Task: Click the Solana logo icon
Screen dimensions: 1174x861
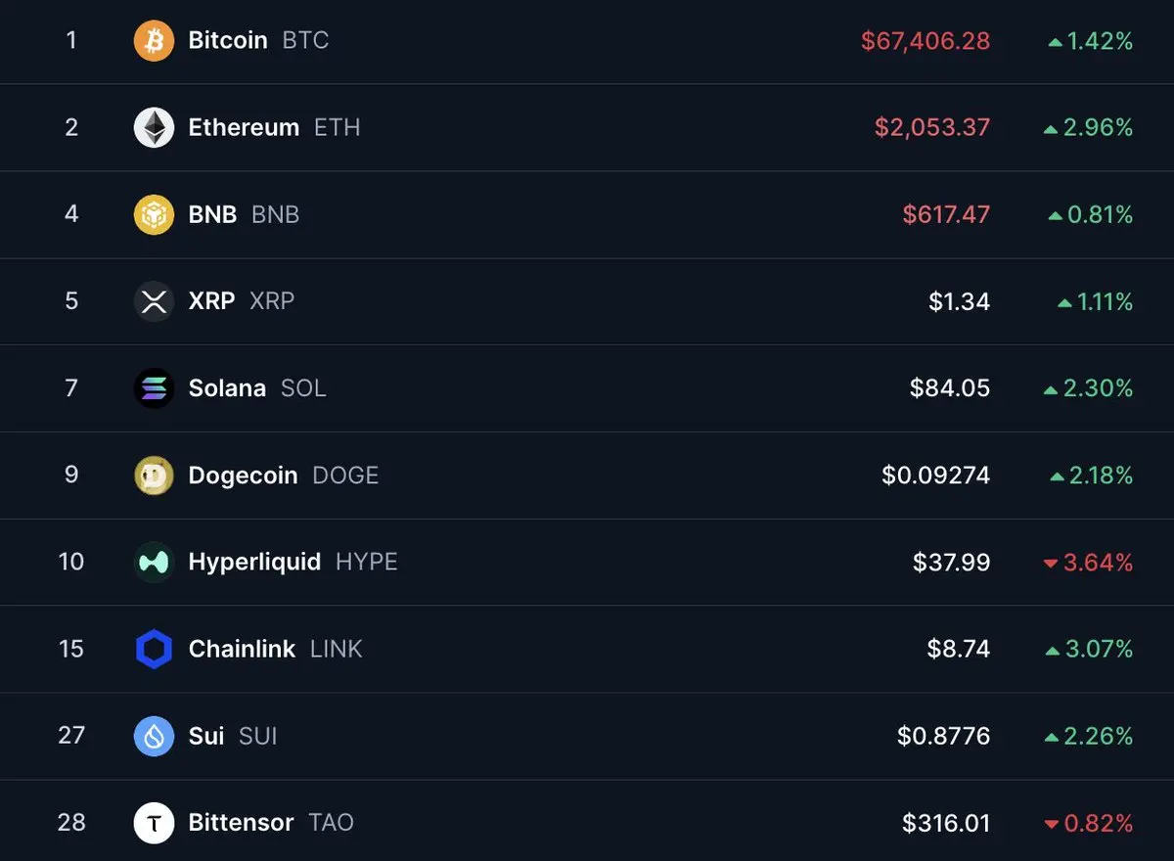Action: coord(154,388)
